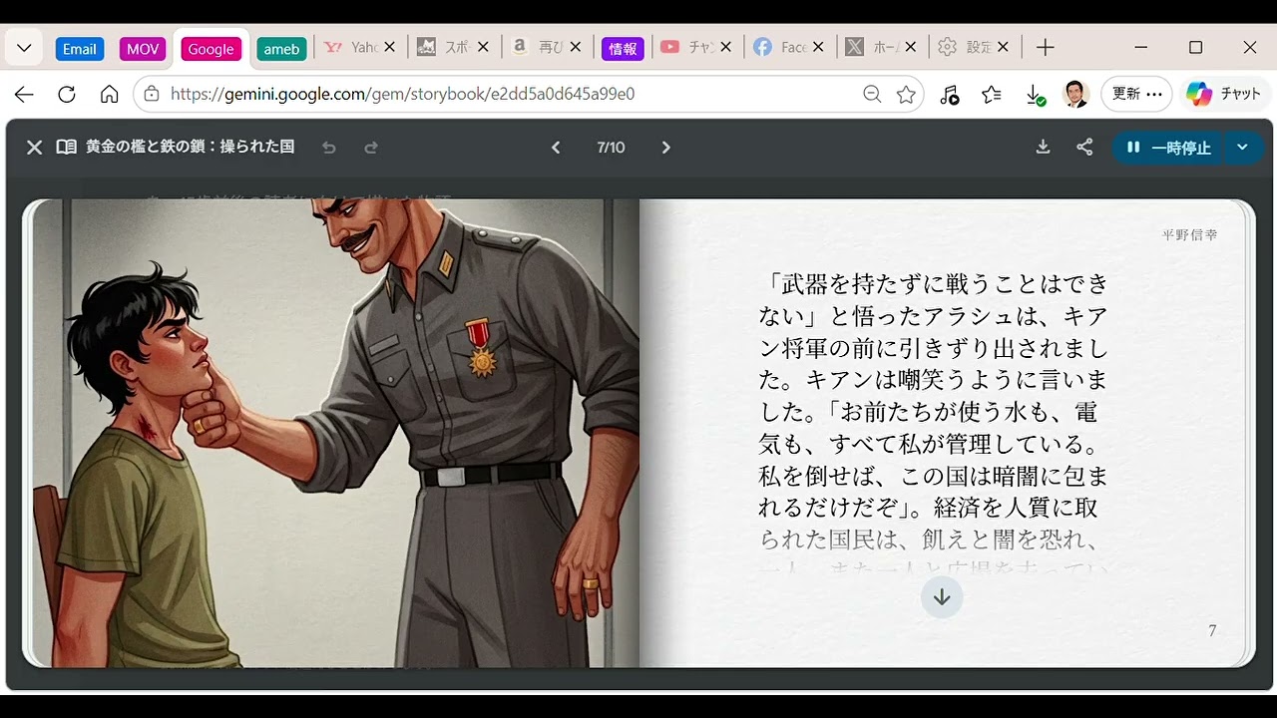Image resolution: width=1277 pixels, height=718 pixels.
Task: Open the Amazon 再び tab
Action: [x=537, y=47]
